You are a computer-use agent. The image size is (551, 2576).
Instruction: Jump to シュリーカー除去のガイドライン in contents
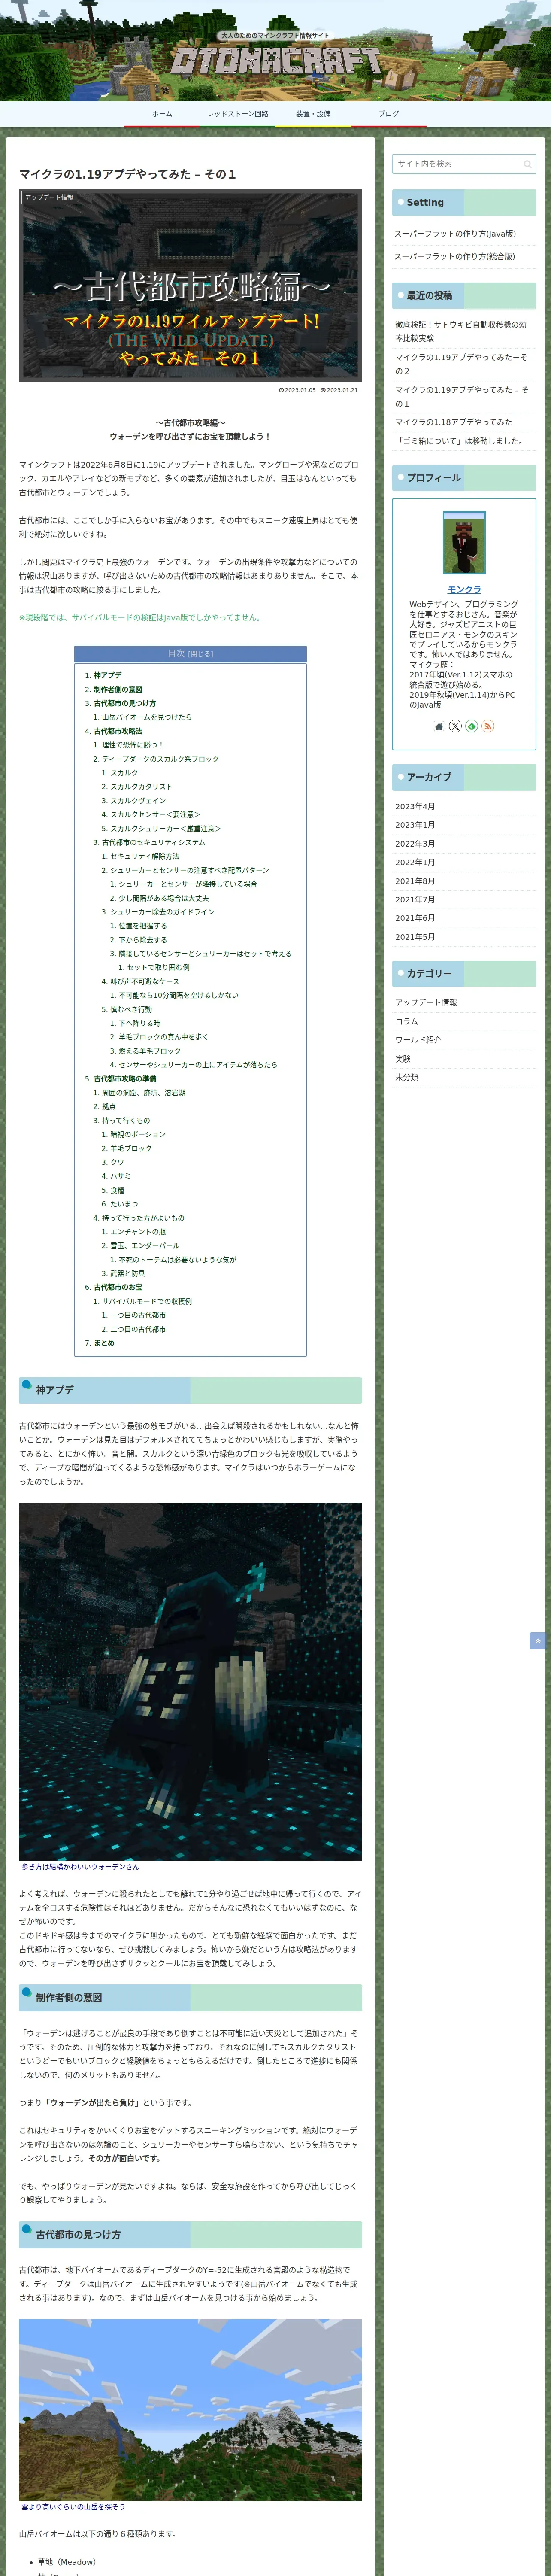(x=162, y=912)
